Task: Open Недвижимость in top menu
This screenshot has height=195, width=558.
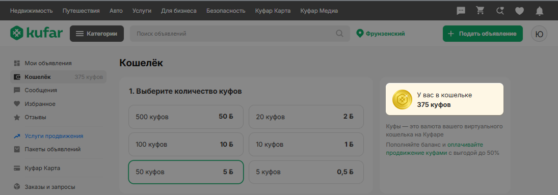Action: (31, 11)
